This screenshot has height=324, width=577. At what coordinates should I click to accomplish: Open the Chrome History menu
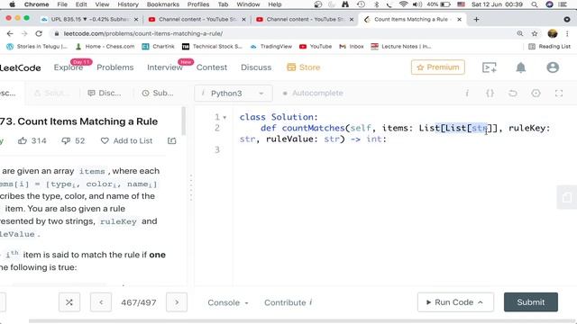(x=128, y=4)
